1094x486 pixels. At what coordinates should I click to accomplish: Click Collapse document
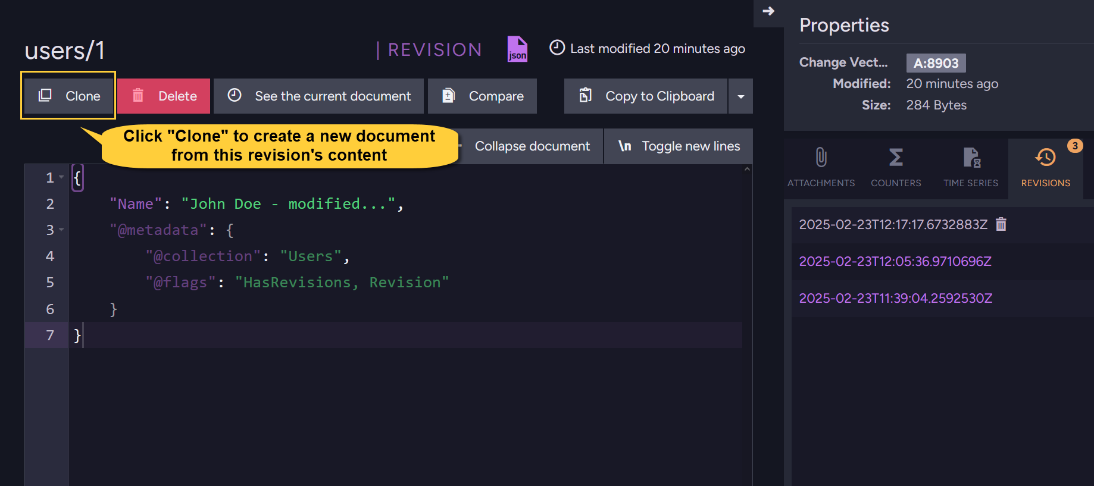click(532, 146)
